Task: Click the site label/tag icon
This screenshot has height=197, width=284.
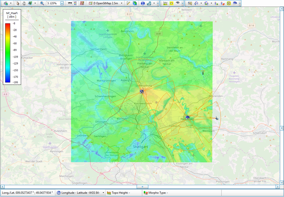Action: [x=190, y=3]
